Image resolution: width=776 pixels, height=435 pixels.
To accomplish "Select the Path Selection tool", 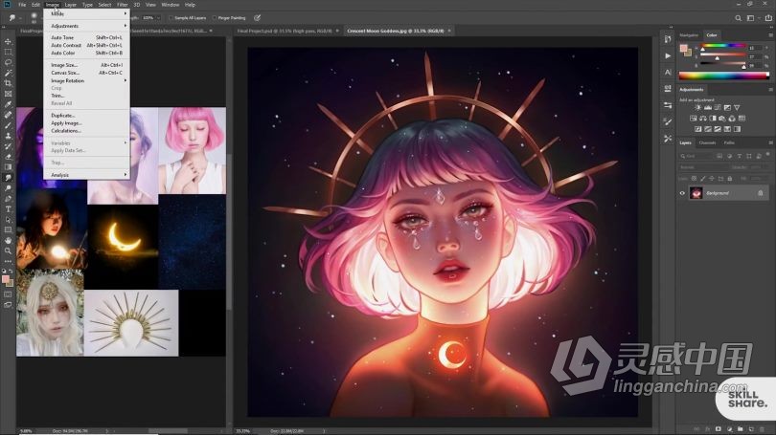I will [8, 219].
